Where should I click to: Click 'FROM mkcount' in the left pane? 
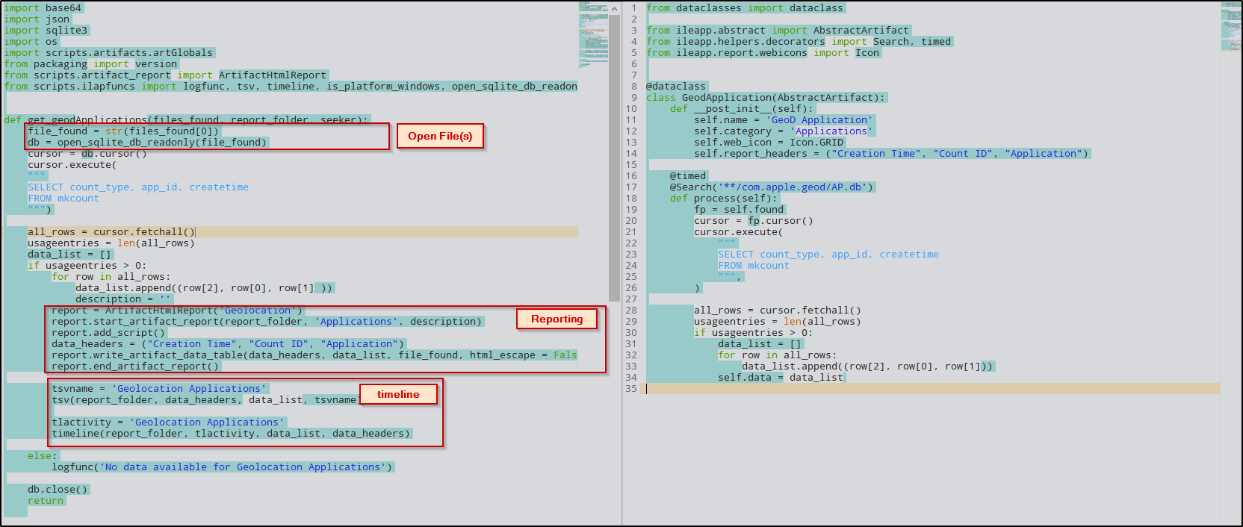point(63,199)
